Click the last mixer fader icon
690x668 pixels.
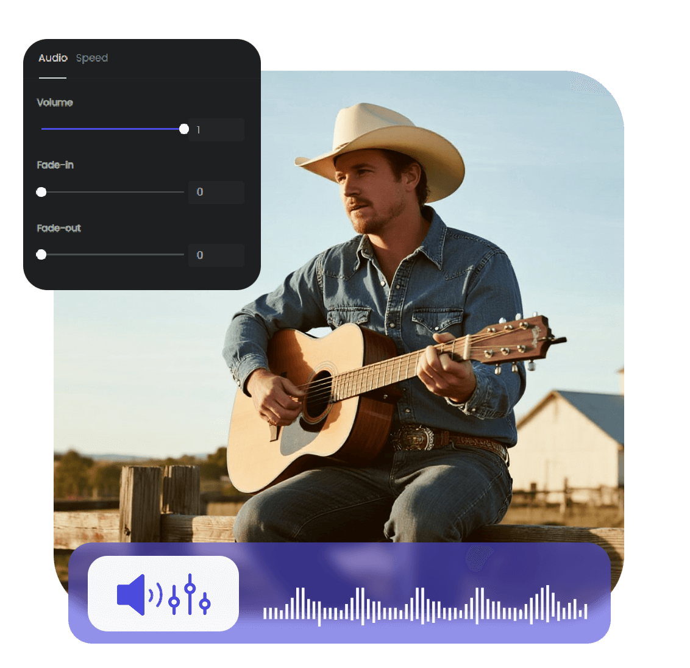coord(205,603)
